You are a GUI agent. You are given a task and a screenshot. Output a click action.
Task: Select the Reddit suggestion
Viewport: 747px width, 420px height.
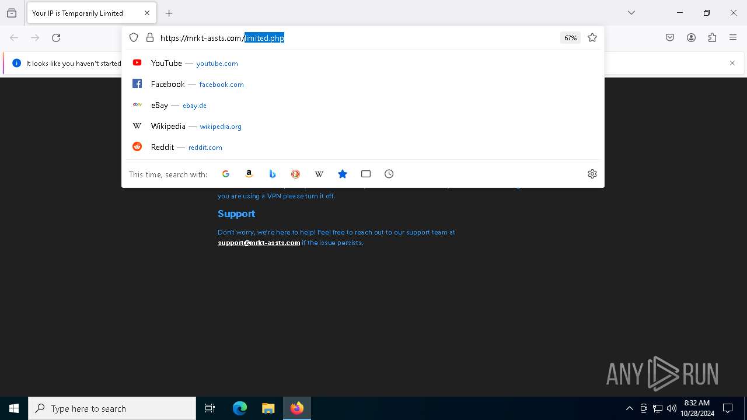pyautogui.click(x=363, y=147)
